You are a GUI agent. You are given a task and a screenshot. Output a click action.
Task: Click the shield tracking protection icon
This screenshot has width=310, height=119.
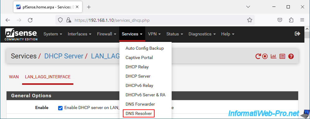click(60, 20)
